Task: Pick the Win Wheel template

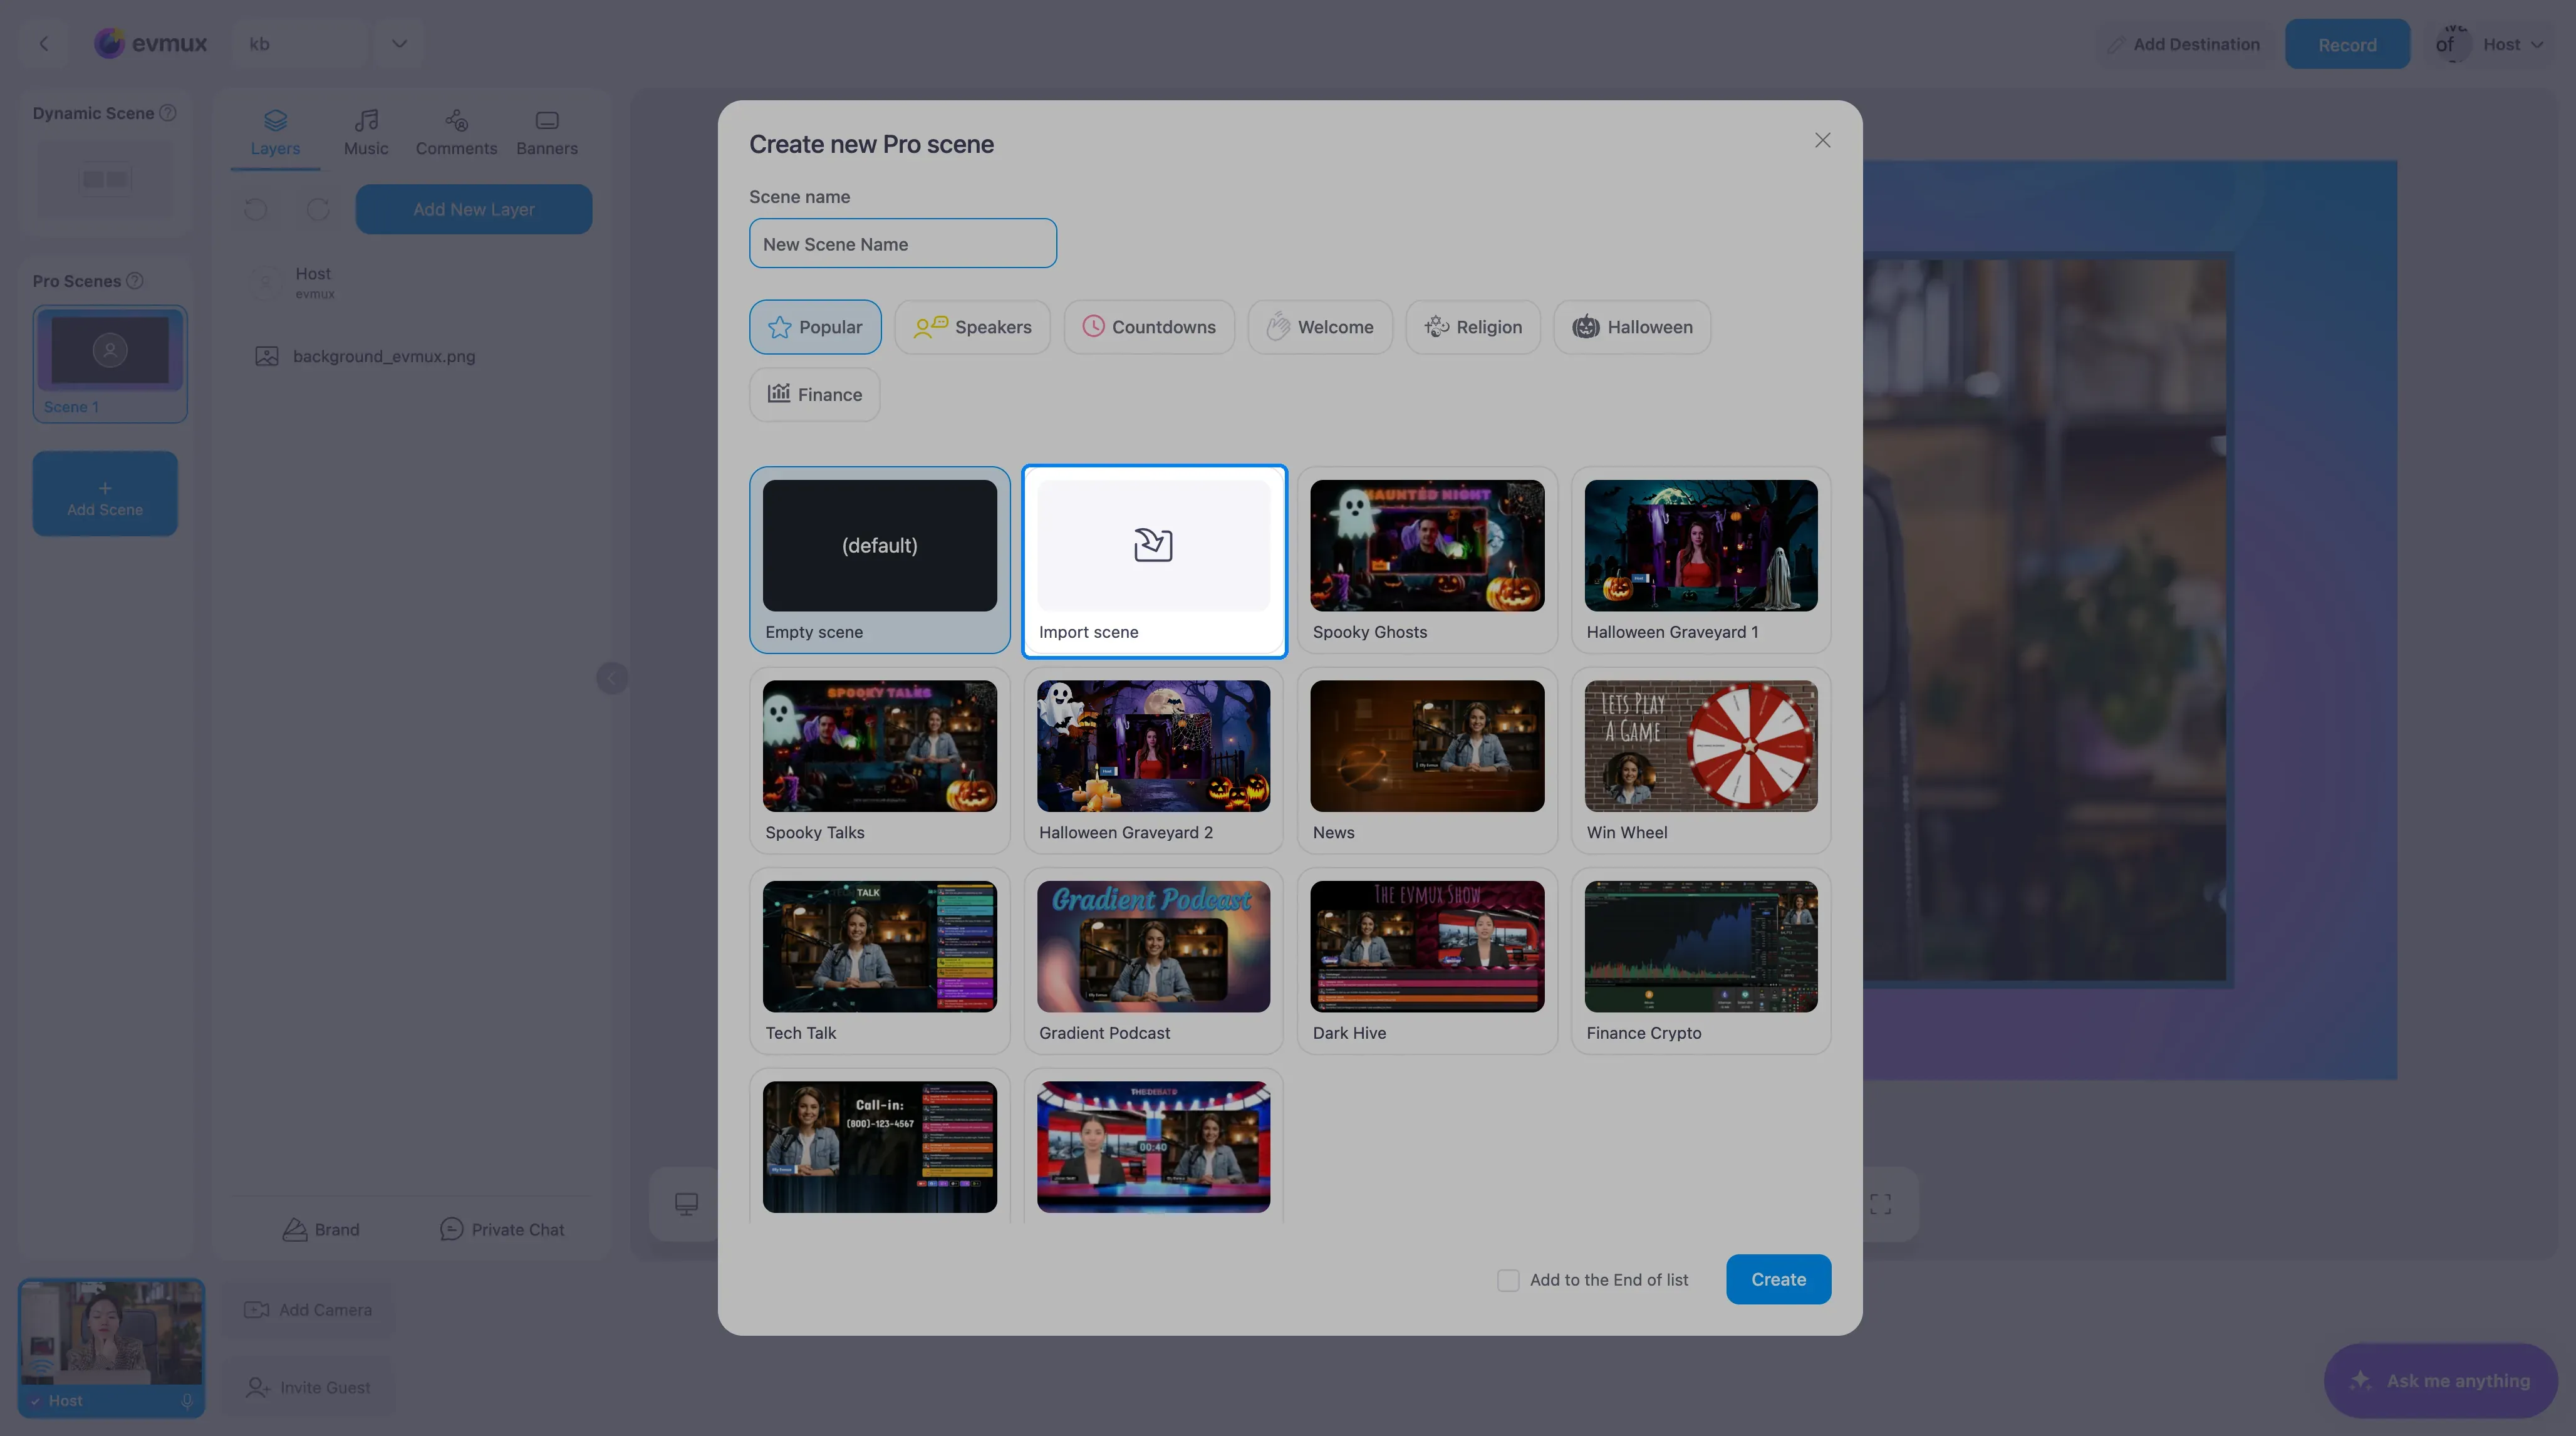Action: 1700,761
